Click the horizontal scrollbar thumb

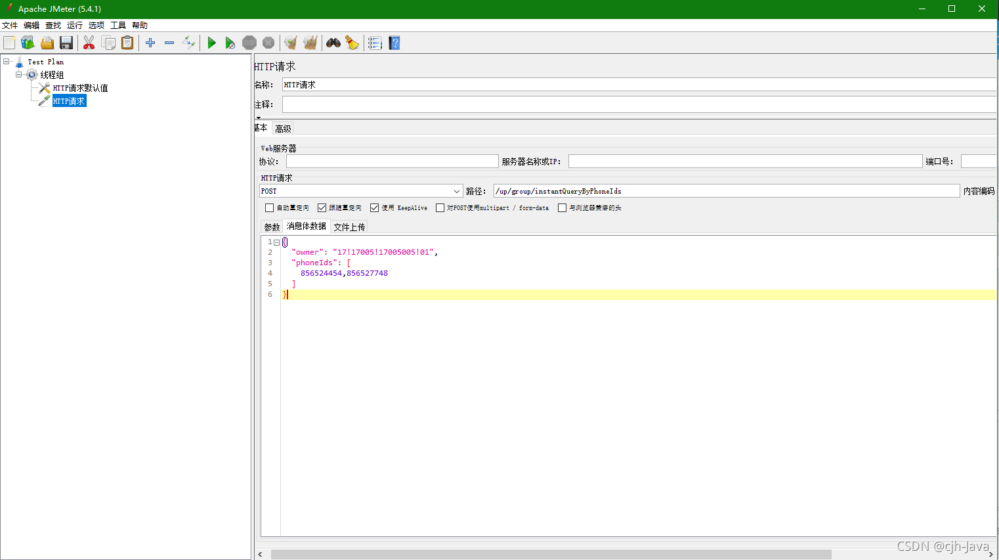click(x=551, y=555)
